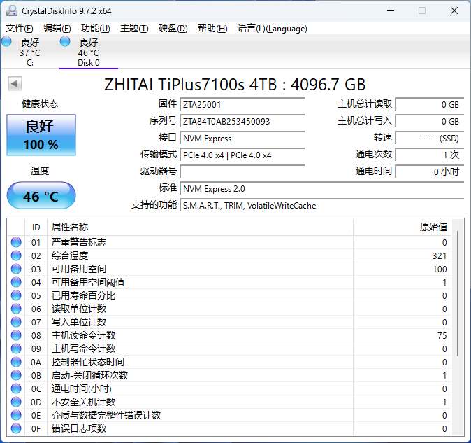Click the ID column header
Image resolution: width=471 pixels, height=443 pixels.
click(36, 227)
